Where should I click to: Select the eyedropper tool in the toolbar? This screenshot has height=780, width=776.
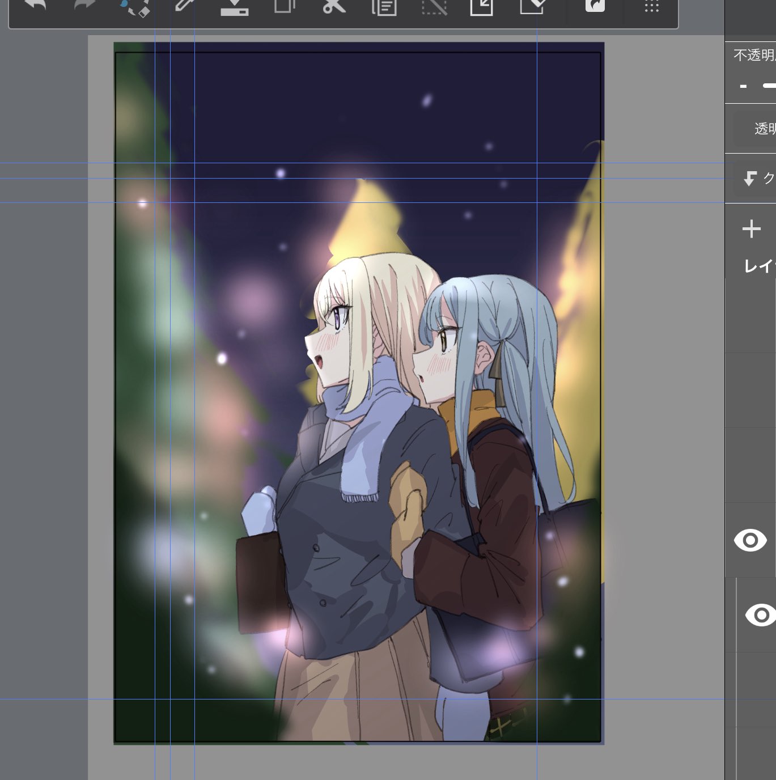[x=185, y=6]
